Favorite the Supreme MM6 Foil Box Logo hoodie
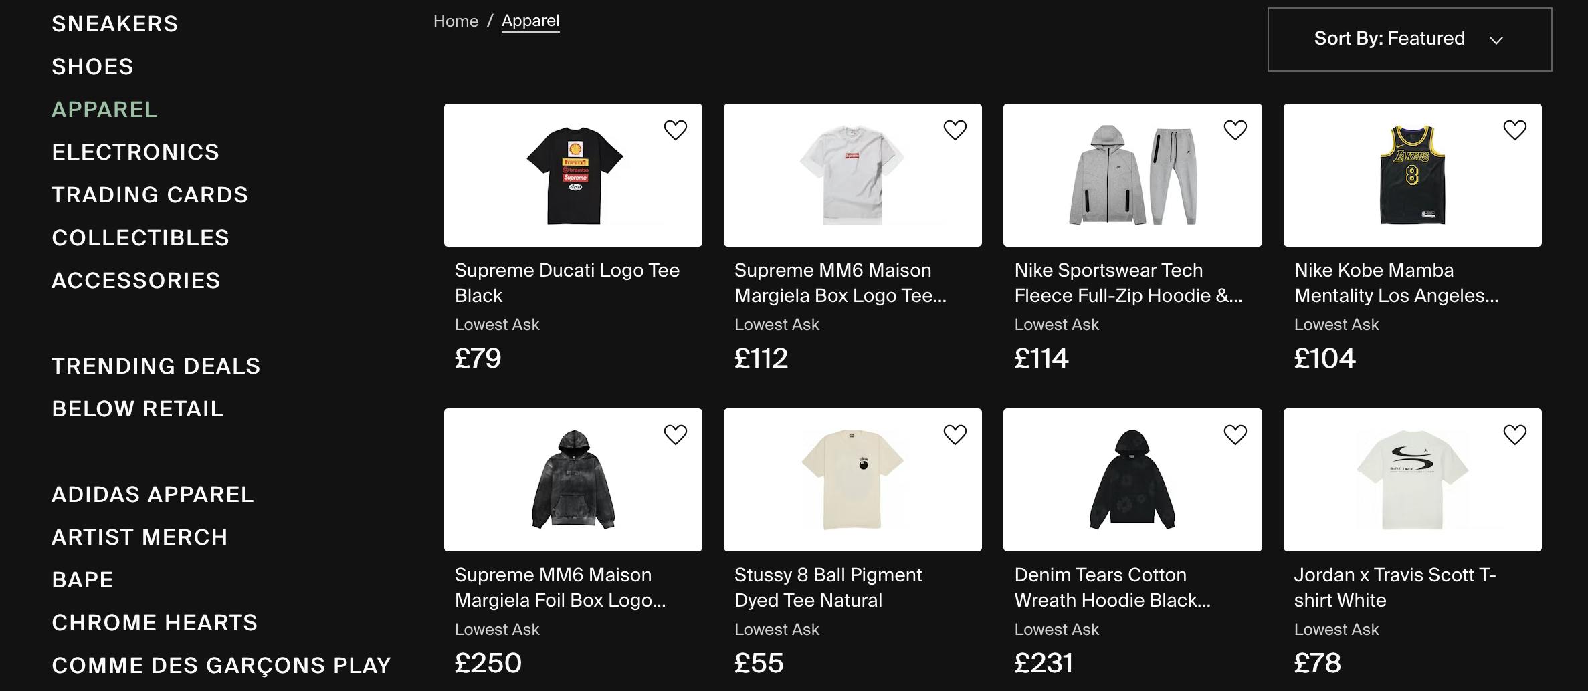Screen dimensions: 1588x691 [x=675, y=434]
